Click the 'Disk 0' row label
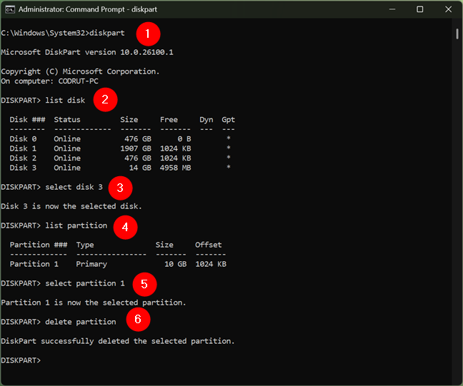463x386 pixels. point(23,139)
